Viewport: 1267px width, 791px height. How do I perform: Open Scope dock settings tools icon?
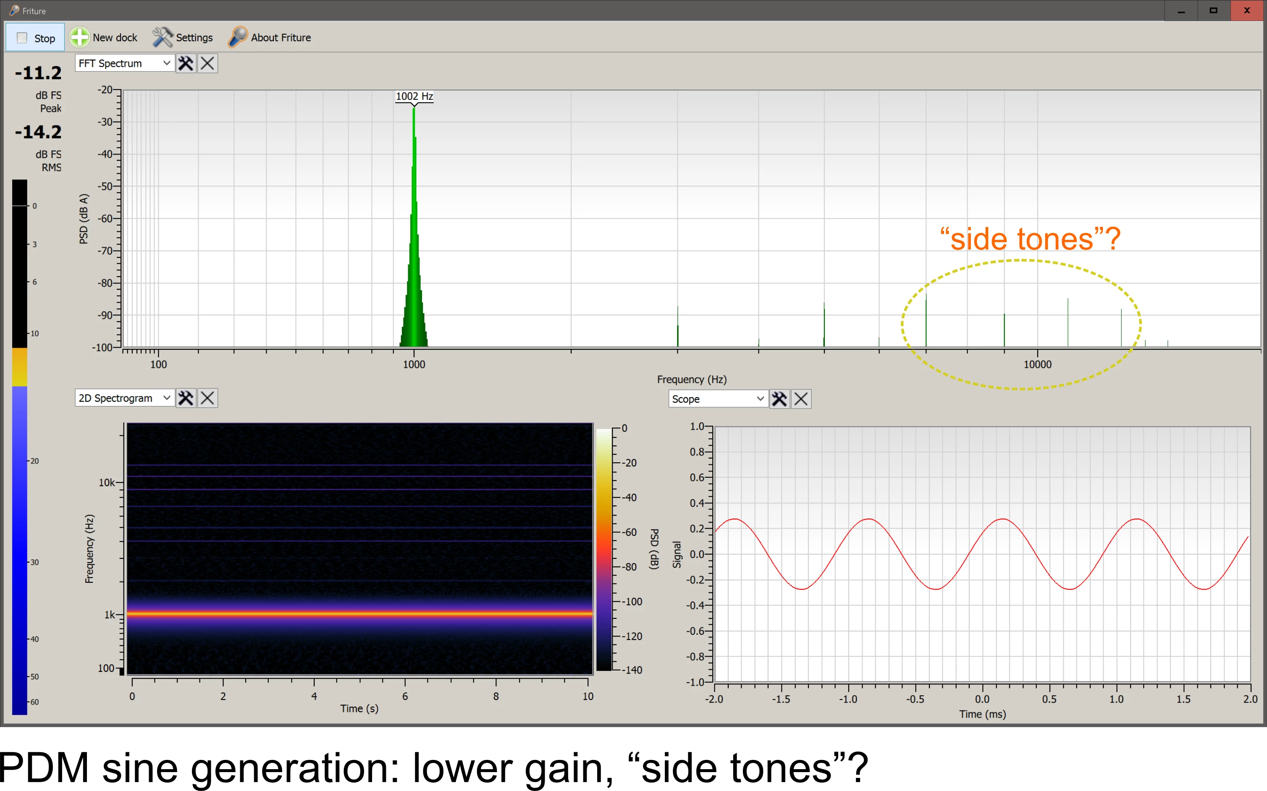click(779, 399)
